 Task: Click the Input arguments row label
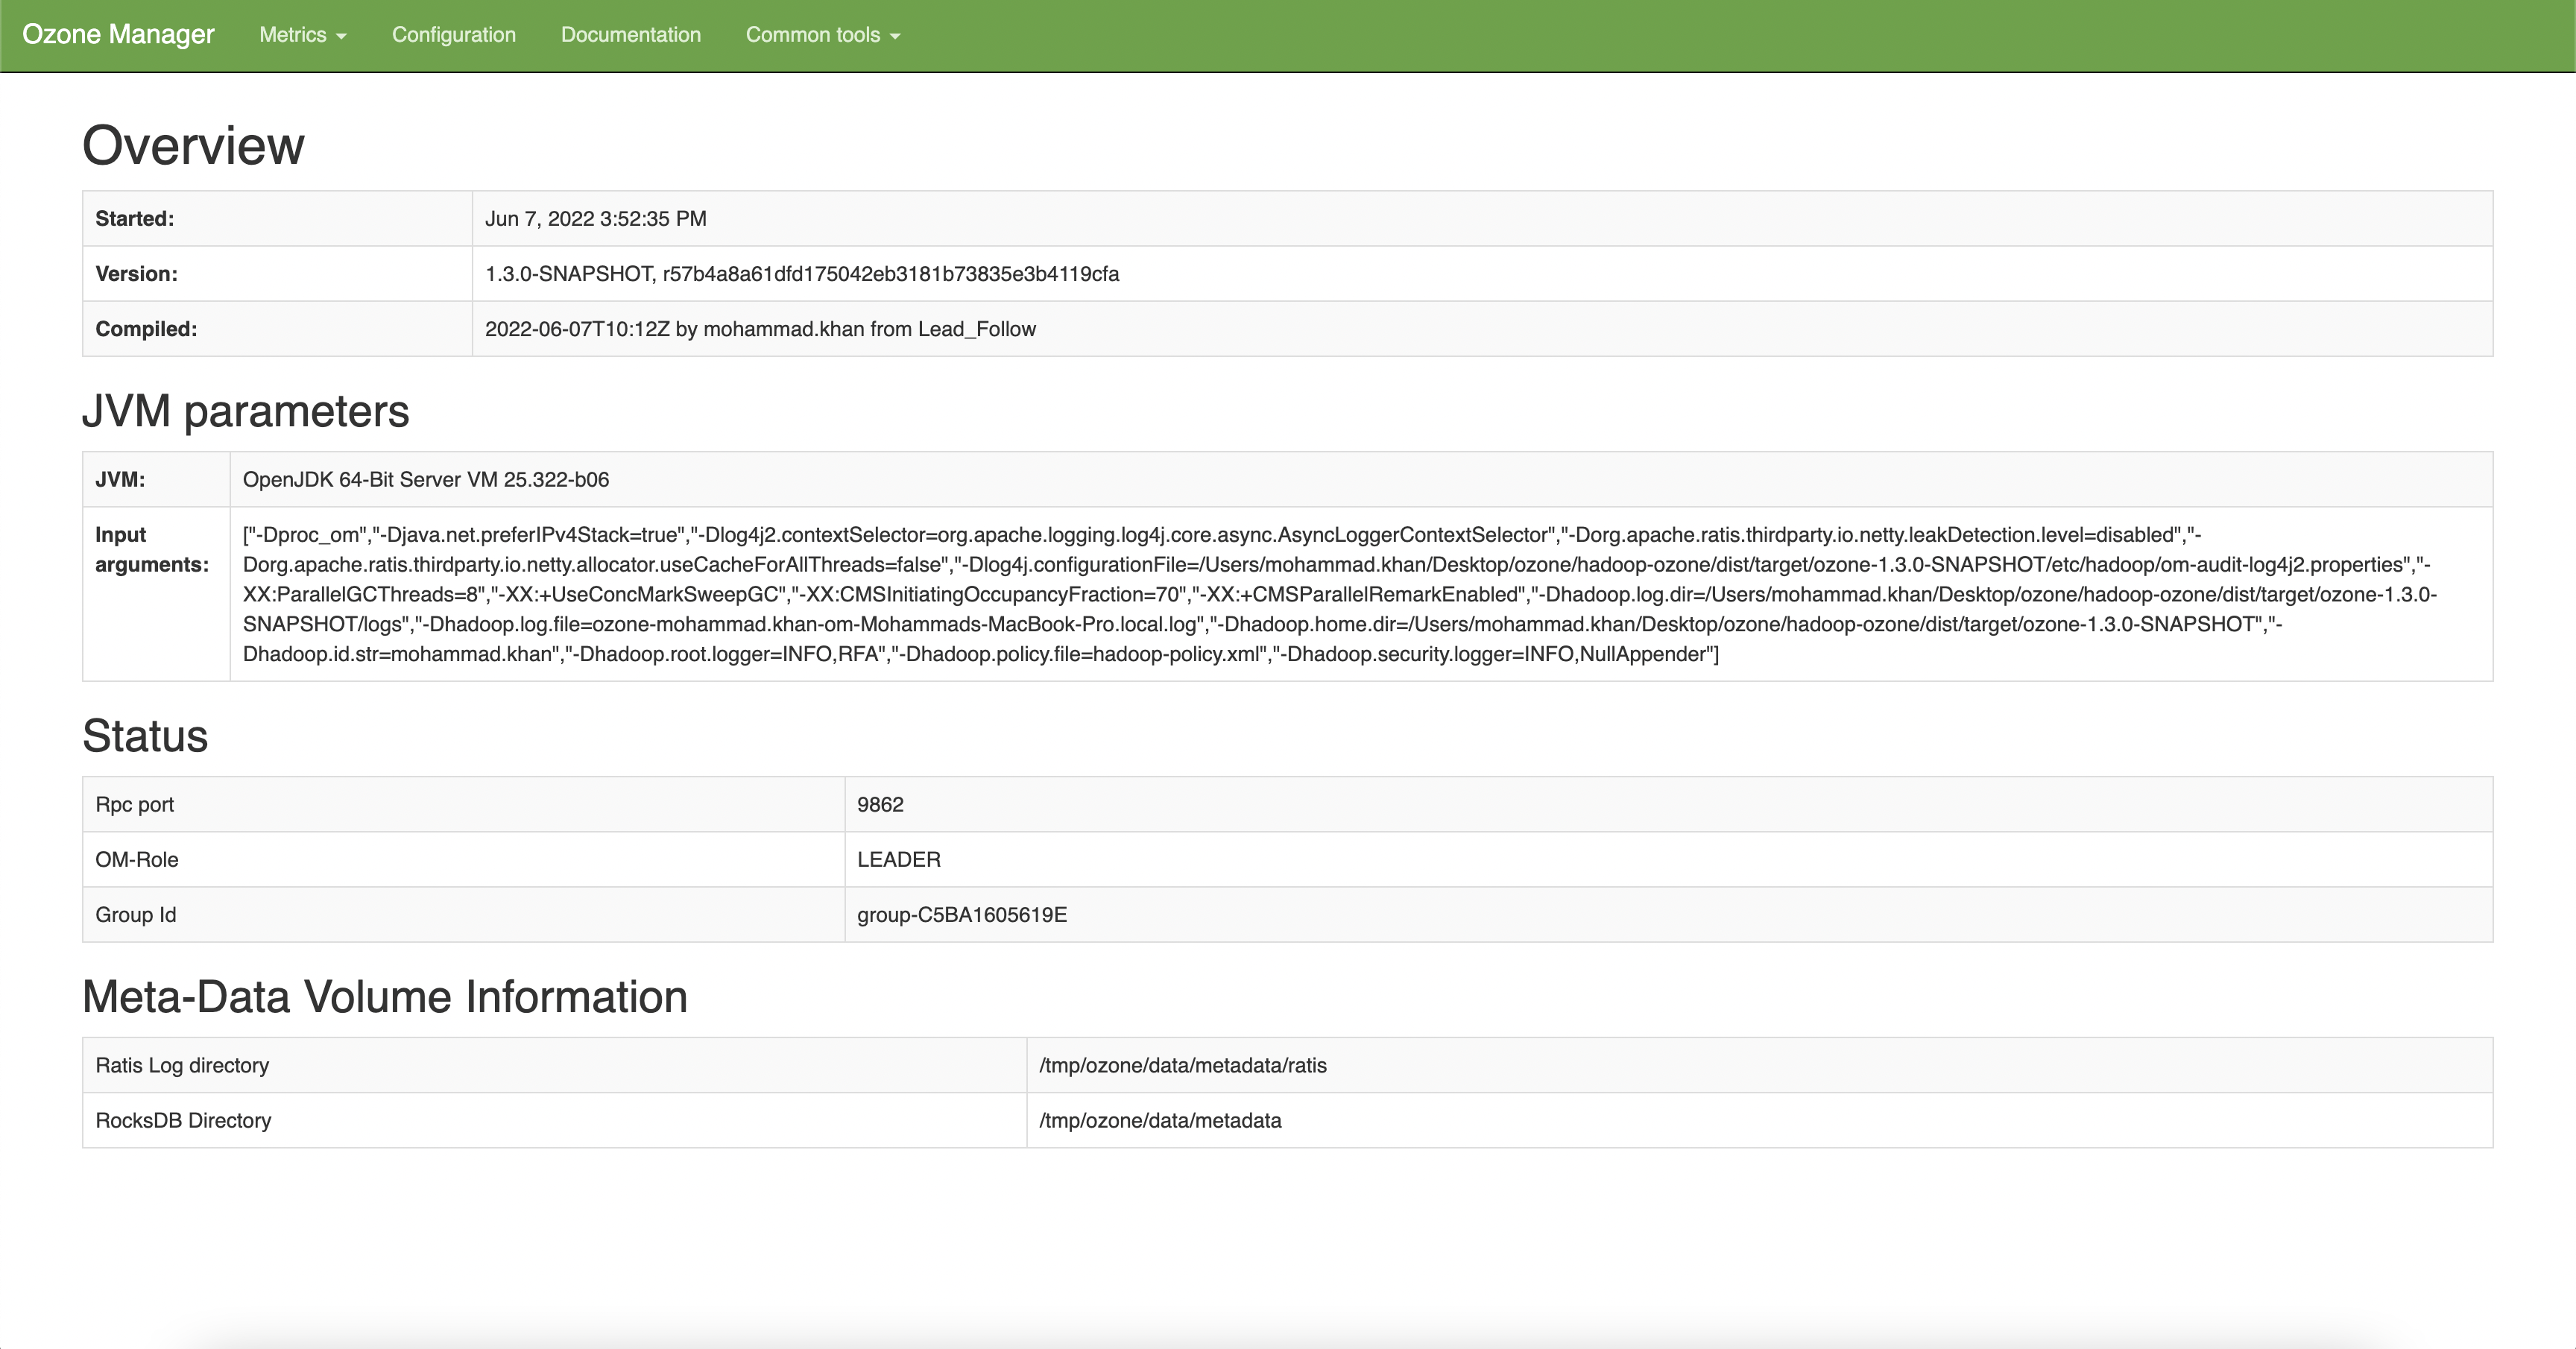tap(151, 550)
